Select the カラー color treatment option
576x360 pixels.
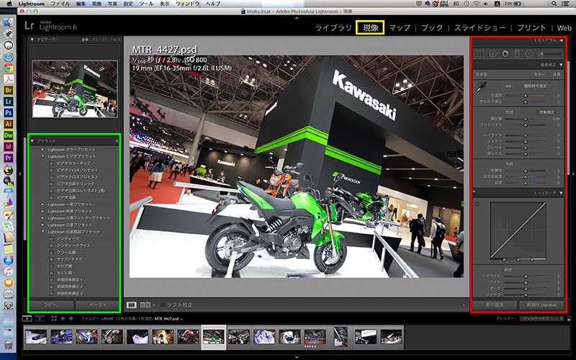click(x=539, y=74)
